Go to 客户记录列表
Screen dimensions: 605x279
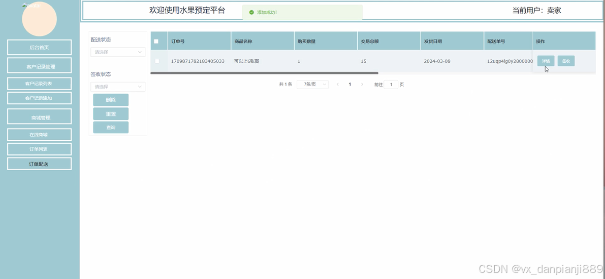pyautogui.click(x=39, y=84)
